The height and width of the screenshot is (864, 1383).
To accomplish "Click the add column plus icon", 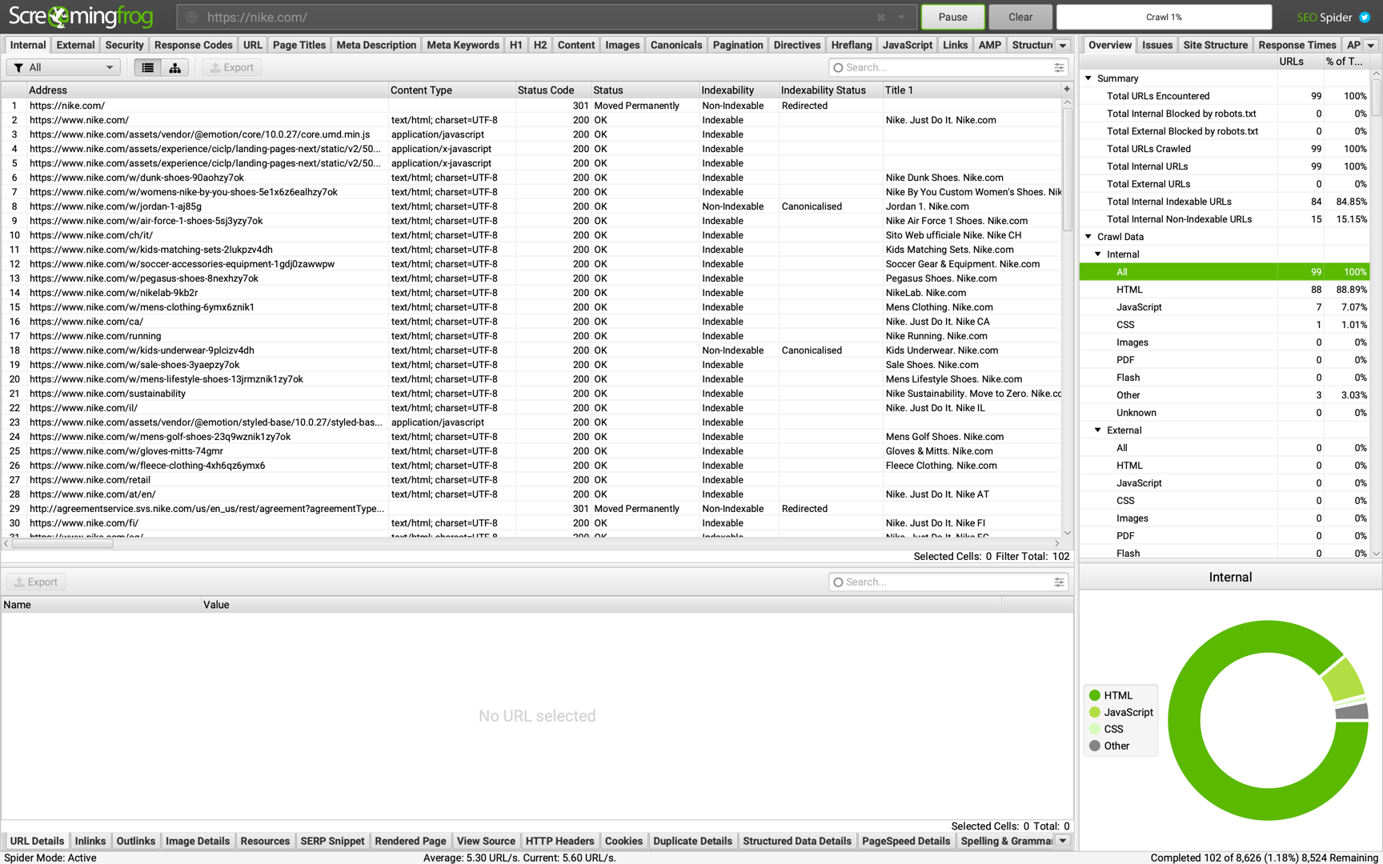I will click(x=1067, y=90).
